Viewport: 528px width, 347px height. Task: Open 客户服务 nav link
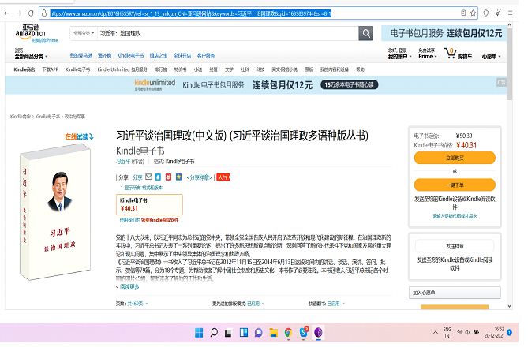click(206, 55)
